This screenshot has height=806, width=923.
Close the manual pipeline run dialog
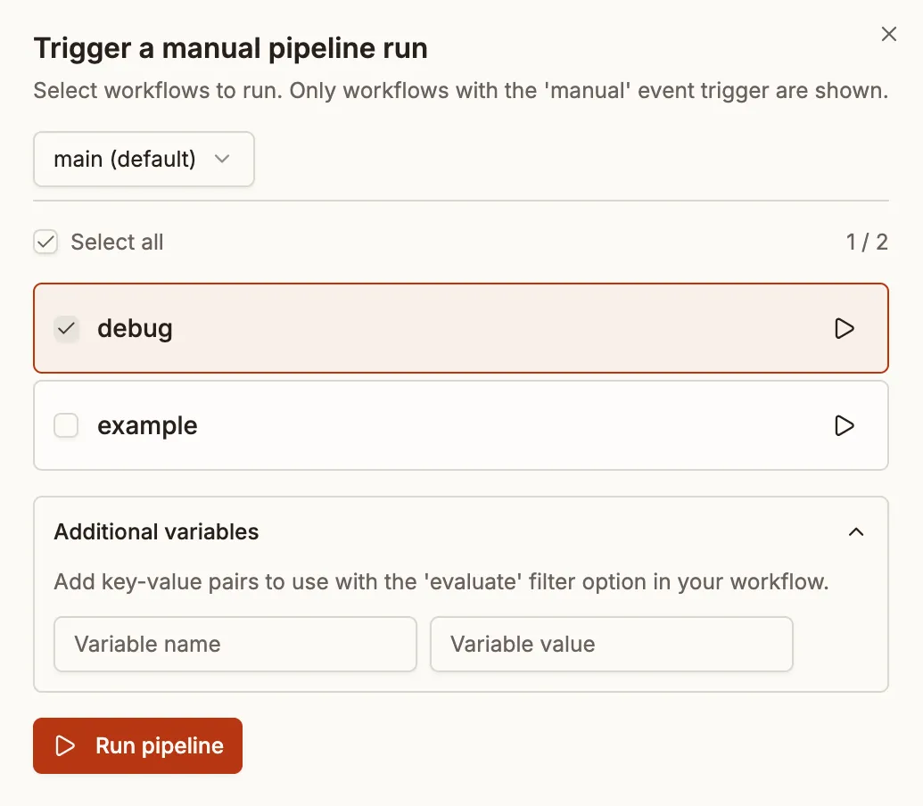click(x=888, y=34)
